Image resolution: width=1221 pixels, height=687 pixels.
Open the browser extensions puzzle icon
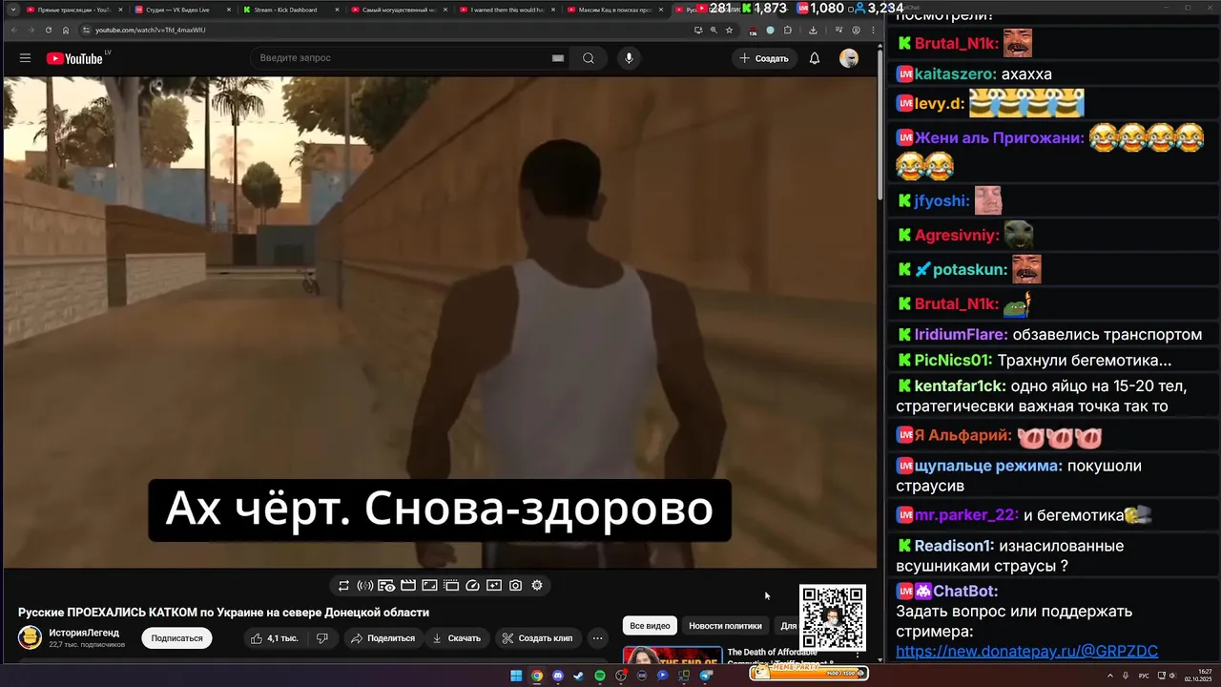pyautogui.click(x=787, y=30)
